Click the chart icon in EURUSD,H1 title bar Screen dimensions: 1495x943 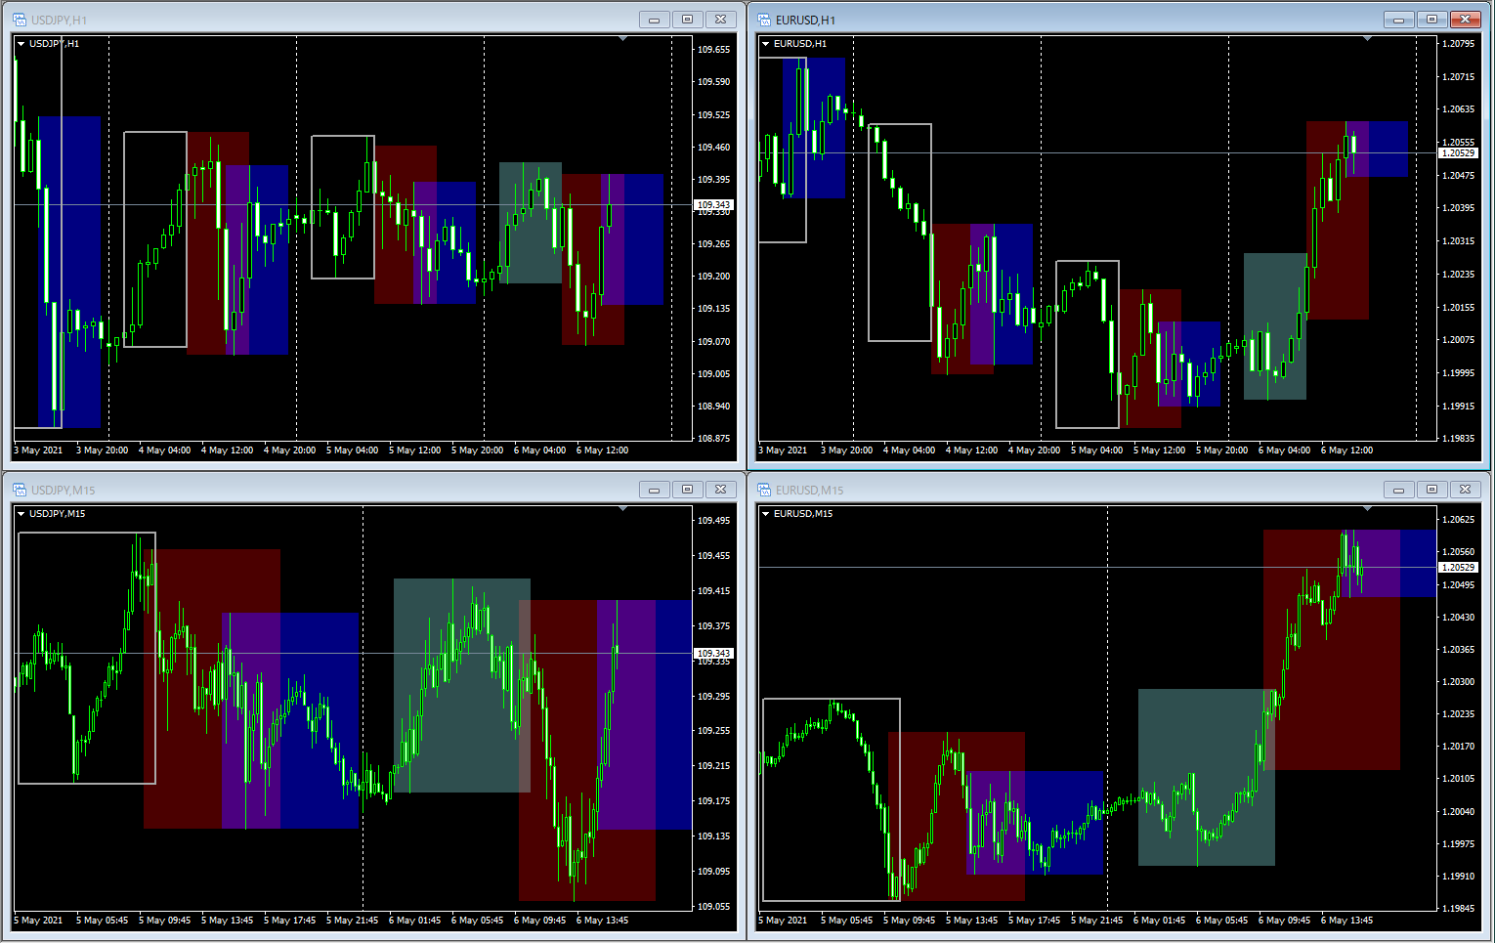pyautogui.click(x=763, y=20)
